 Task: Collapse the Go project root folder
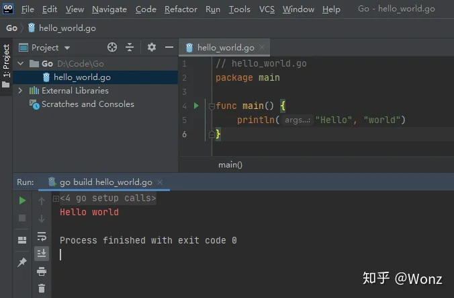[20, 63]
